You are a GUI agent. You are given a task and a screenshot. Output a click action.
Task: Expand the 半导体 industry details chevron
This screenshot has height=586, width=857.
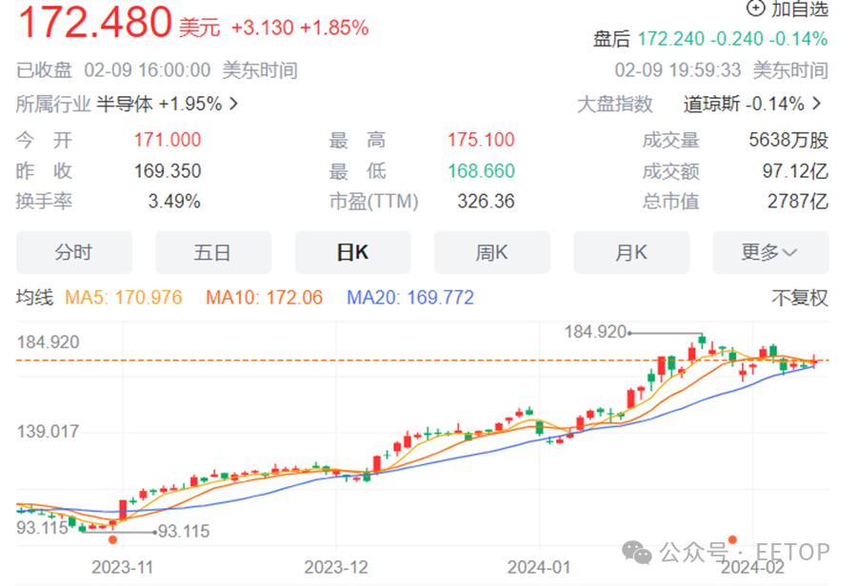(236, 103)
